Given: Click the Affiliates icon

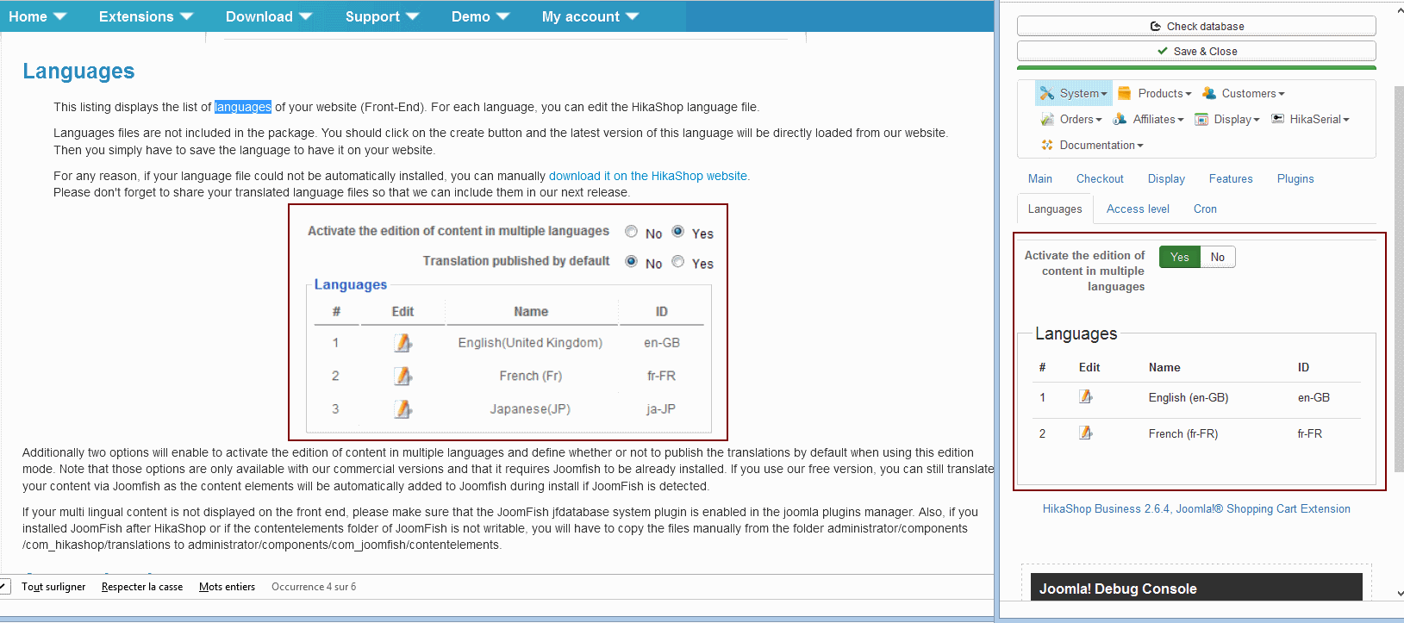Looking at the screenshot, I should point(1120,119).
